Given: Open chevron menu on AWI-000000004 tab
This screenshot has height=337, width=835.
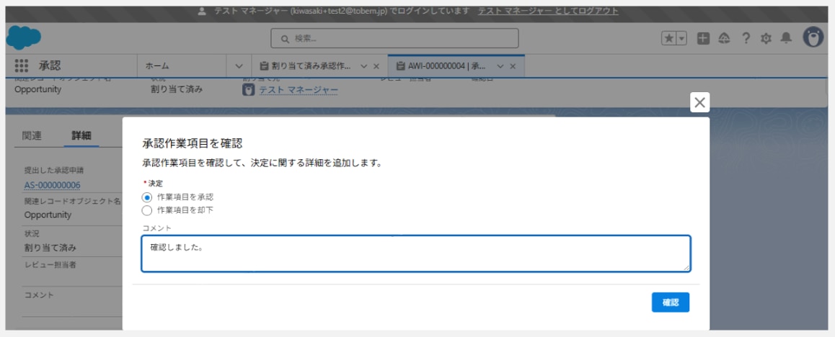Looking at the screenshot, I should coord(500,66).
